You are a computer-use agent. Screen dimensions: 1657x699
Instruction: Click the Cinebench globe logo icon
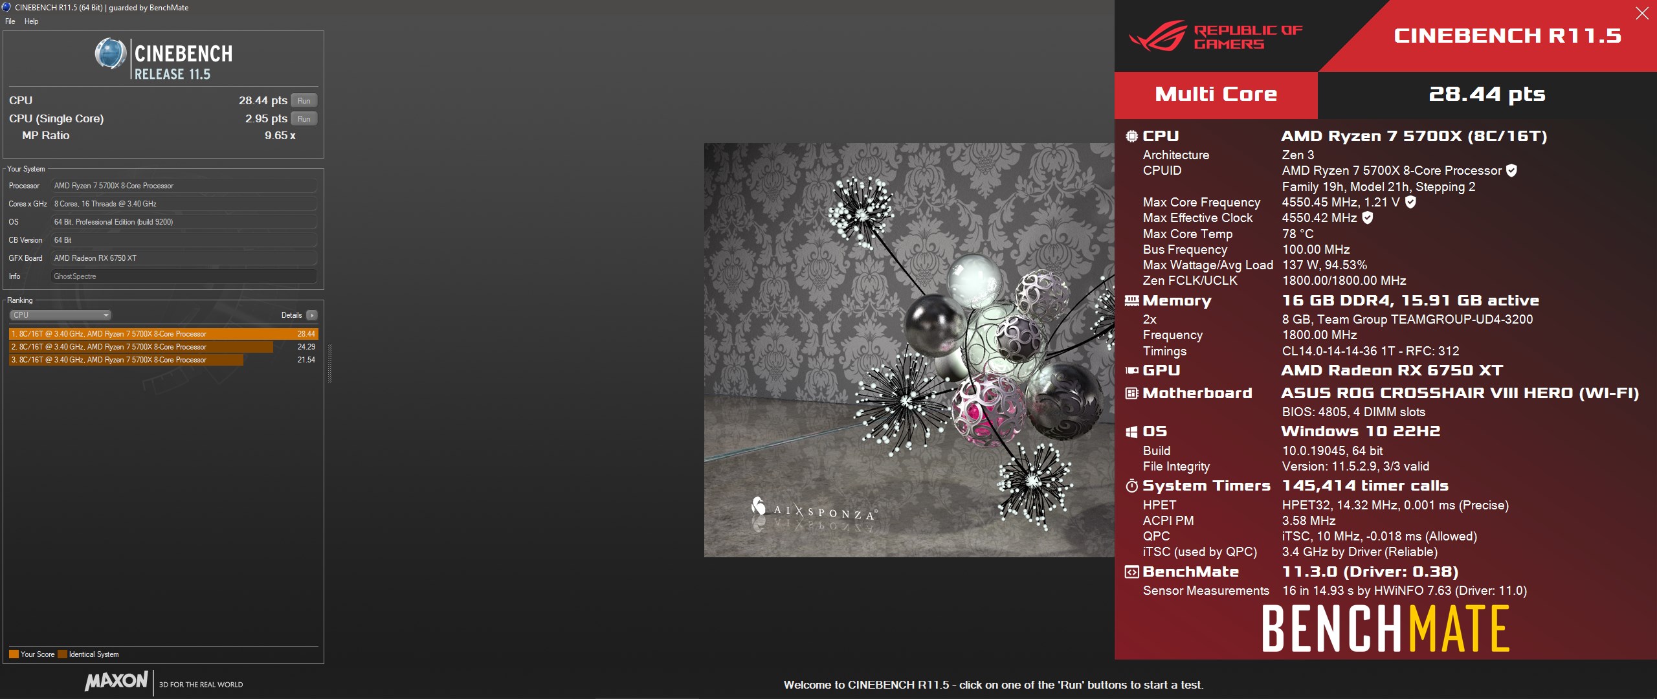111,54
